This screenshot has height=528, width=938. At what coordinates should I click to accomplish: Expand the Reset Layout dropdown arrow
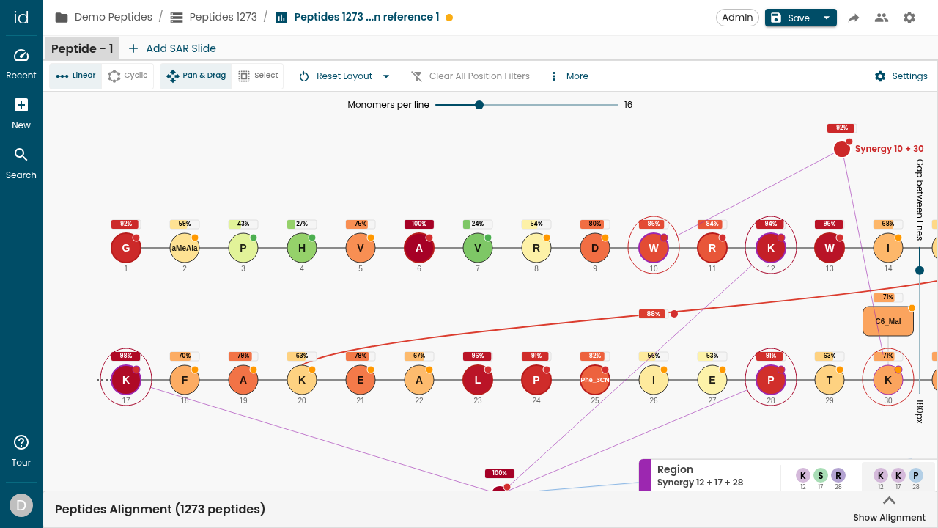coord(386,76)
